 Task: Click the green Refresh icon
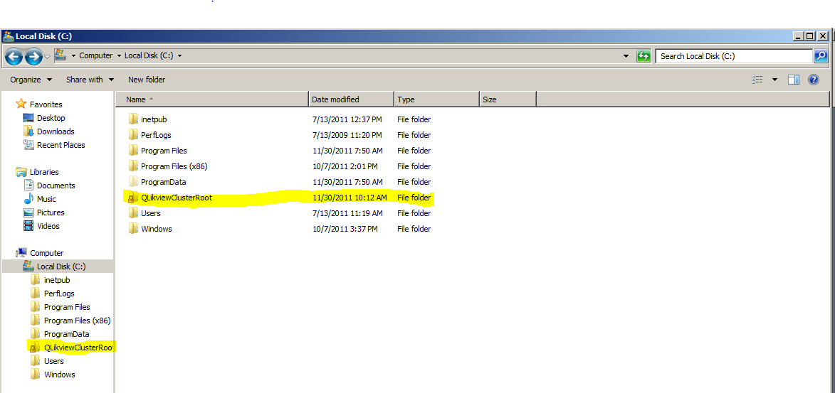coord(644,56)
